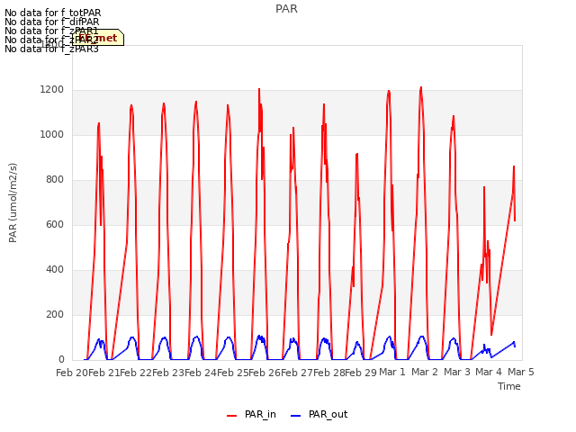The width and height of the screenshot is (576, 432).
Task: Click 'No data for f_totPAR' message
Action: pos(52,13)
